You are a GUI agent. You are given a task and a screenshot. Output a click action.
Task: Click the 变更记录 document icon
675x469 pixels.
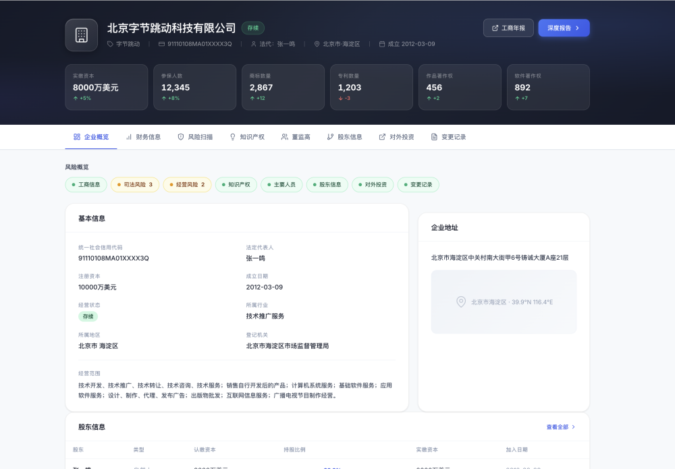pos(434,137)
